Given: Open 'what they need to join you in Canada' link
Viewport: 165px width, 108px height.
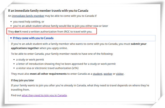Looking at the screenshot, I should click(x=44, y=95).
